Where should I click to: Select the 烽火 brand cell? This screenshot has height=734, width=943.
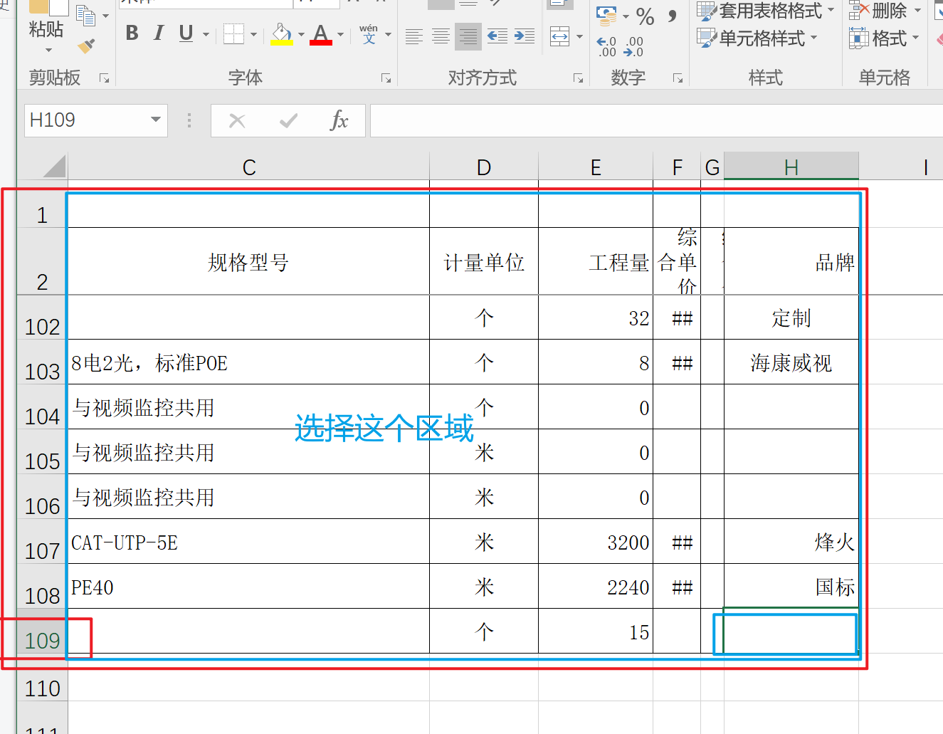[791, 542]
